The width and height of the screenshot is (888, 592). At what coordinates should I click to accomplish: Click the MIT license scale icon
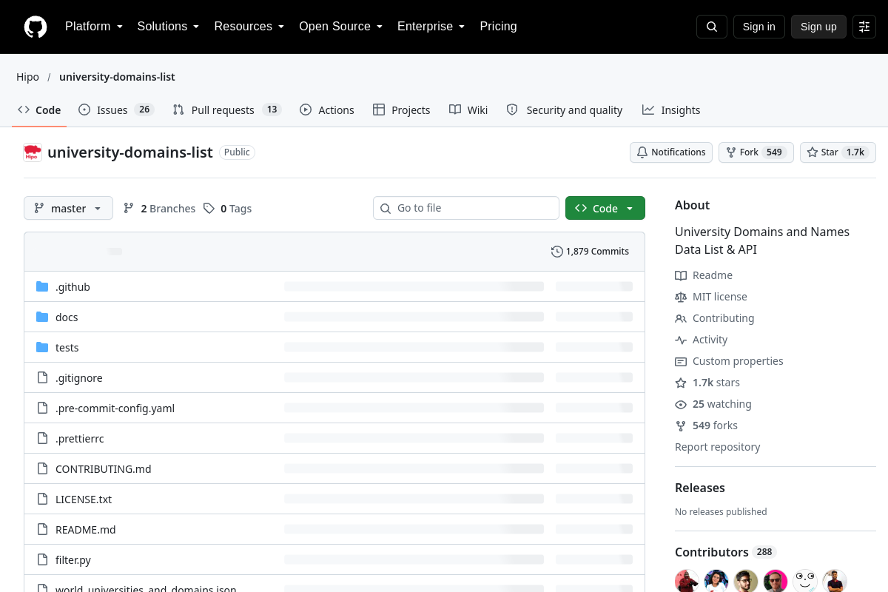pyautogui.click(x=681, y=297)
